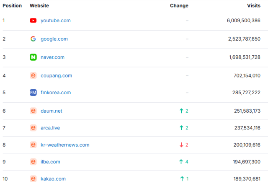Image resolution: width=268 pixels, height=186 pixels.
Task: Open the youtube.com link
Action: tap(55, 21)
